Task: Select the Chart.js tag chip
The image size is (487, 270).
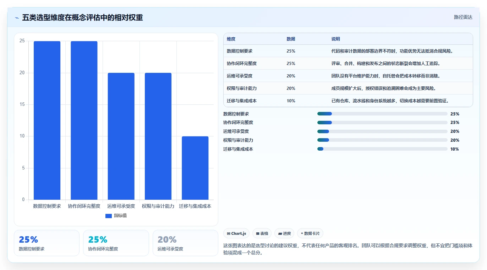Action: pos(236,233)
